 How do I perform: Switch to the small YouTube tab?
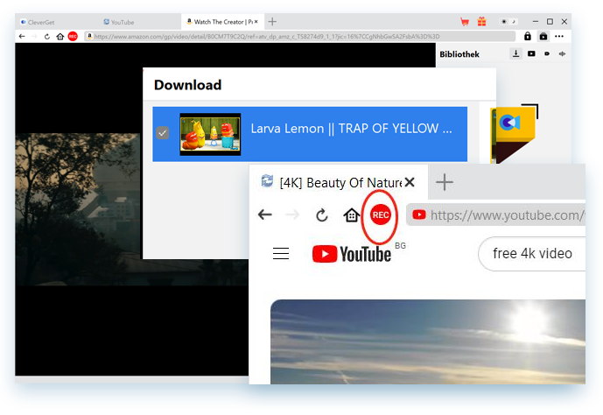coord(119,22)
